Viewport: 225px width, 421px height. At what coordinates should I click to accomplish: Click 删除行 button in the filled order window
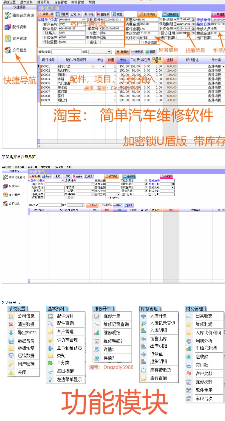(x=137, y=52)
